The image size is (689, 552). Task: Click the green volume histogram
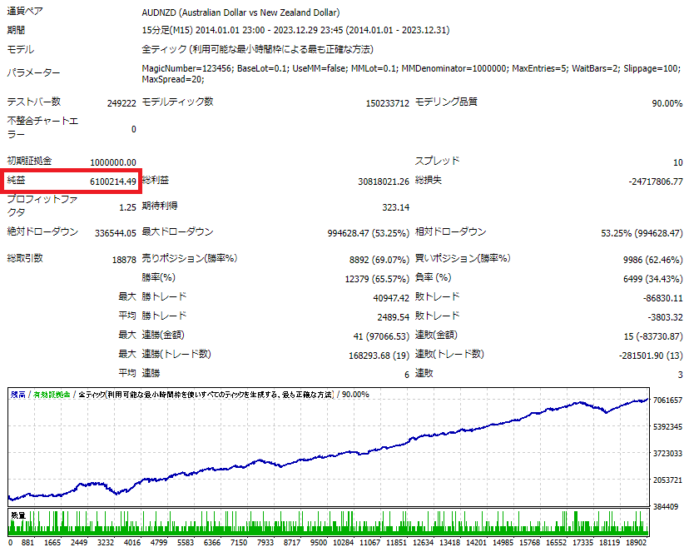[x=329, y=523]
